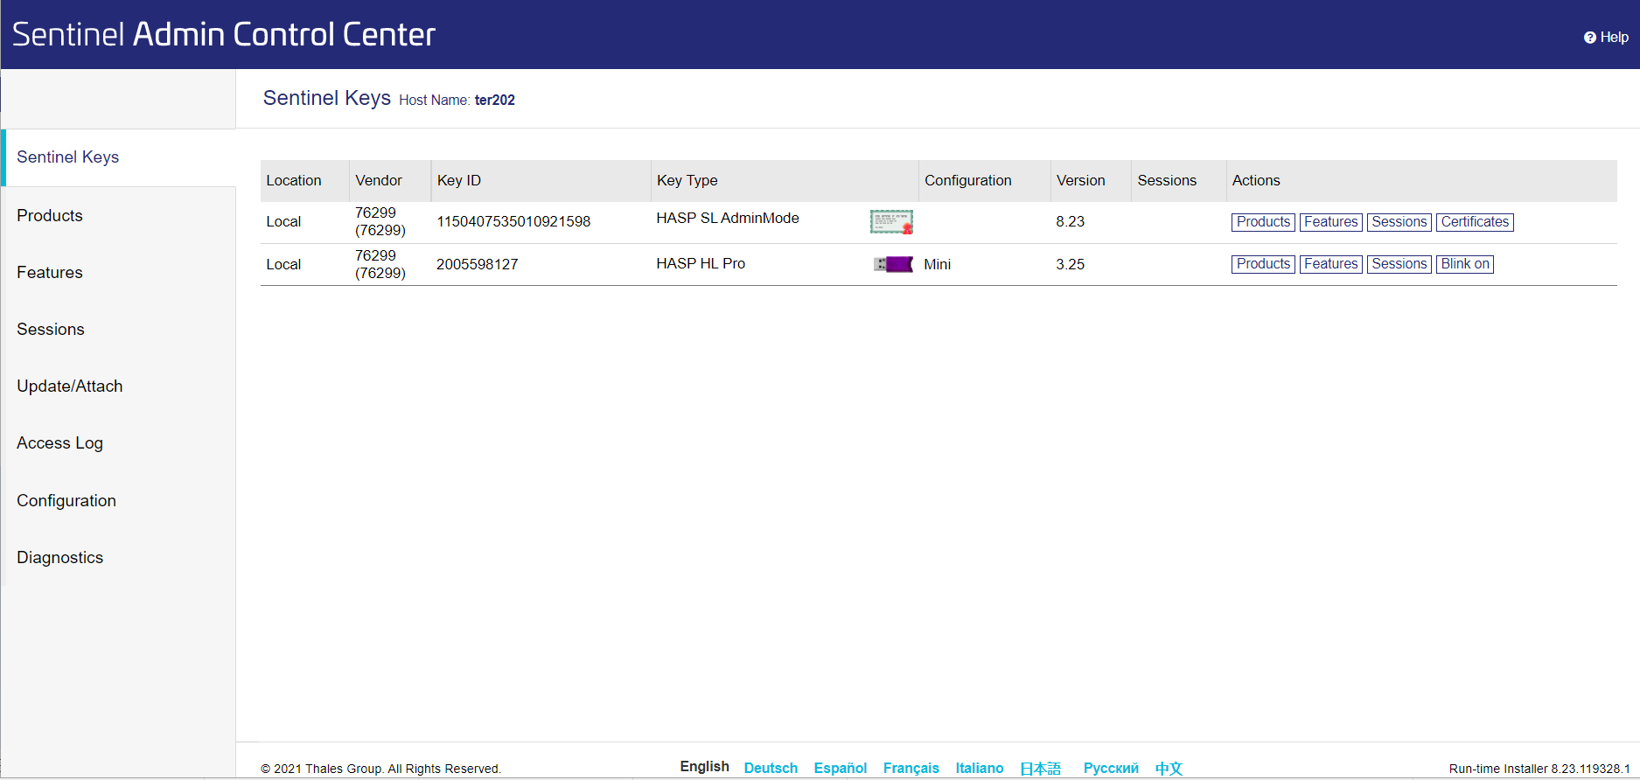This screenshot has height=780, width=1640.
Task: Click Key ID 1150407535010921598
Action: (513, 222)
